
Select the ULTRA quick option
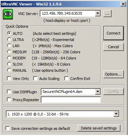pos(9,39)
